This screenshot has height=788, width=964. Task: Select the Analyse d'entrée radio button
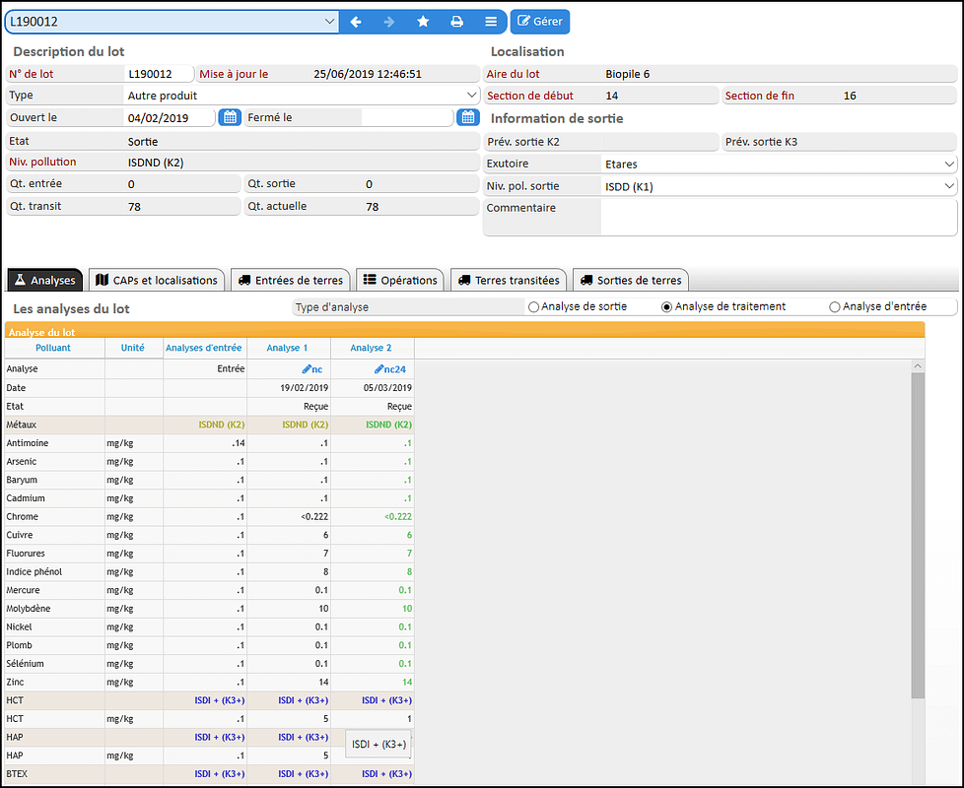834,307
